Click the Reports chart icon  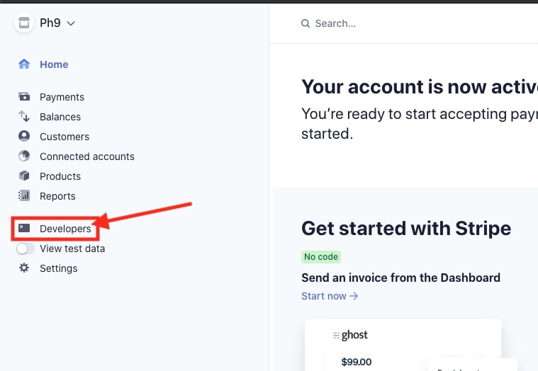pyautogui.click(x=24, y=196)
